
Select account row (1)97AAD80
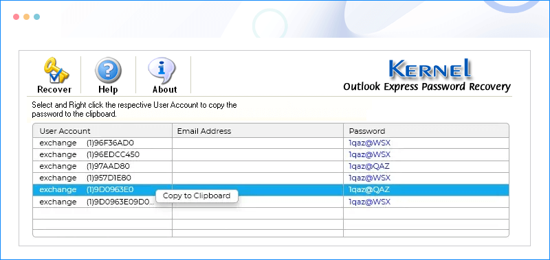click(x=271, y=166)
